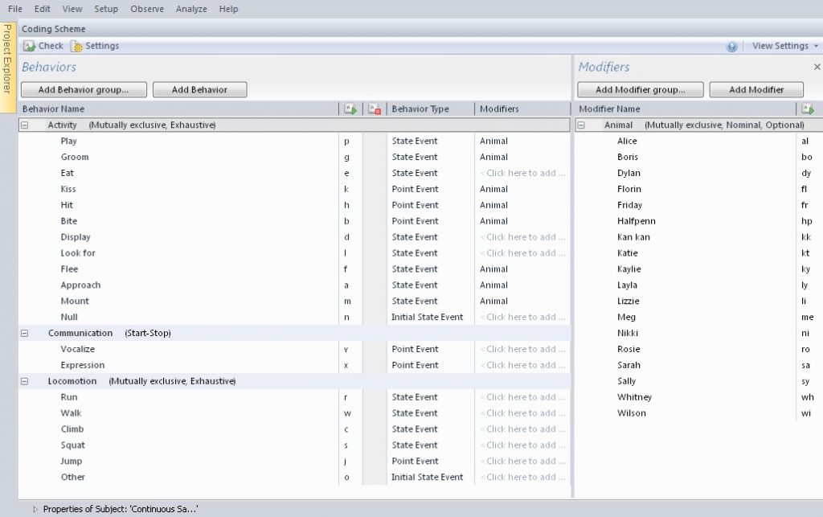Open the Analyze menu
The width and height of the screenshot is (823, 517).
coord(191,9)
